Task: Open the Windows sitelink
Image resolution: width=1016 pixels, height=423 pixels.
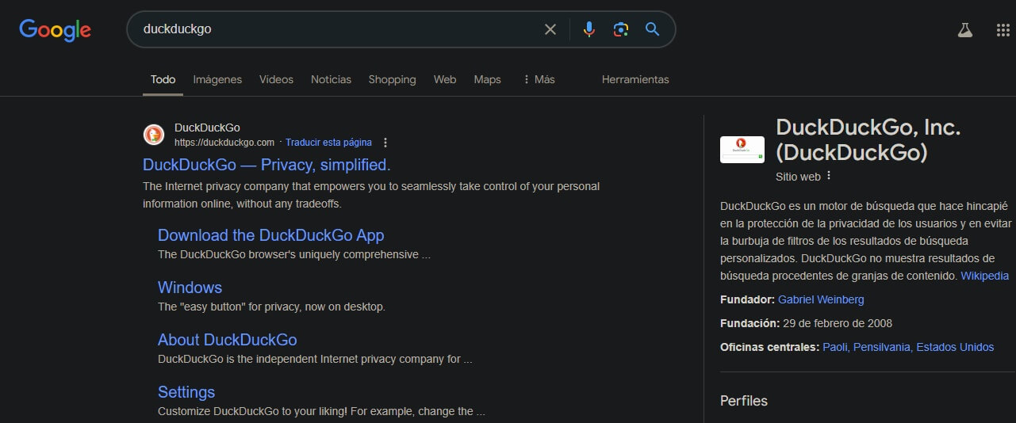Action: click(190, 288)
